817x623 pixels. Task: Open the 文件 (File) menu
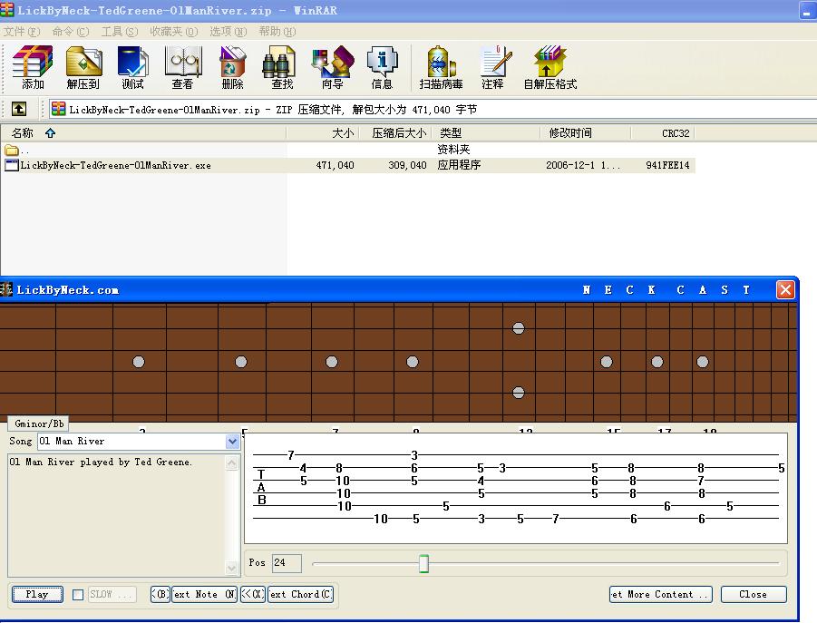tap(21, 31)
